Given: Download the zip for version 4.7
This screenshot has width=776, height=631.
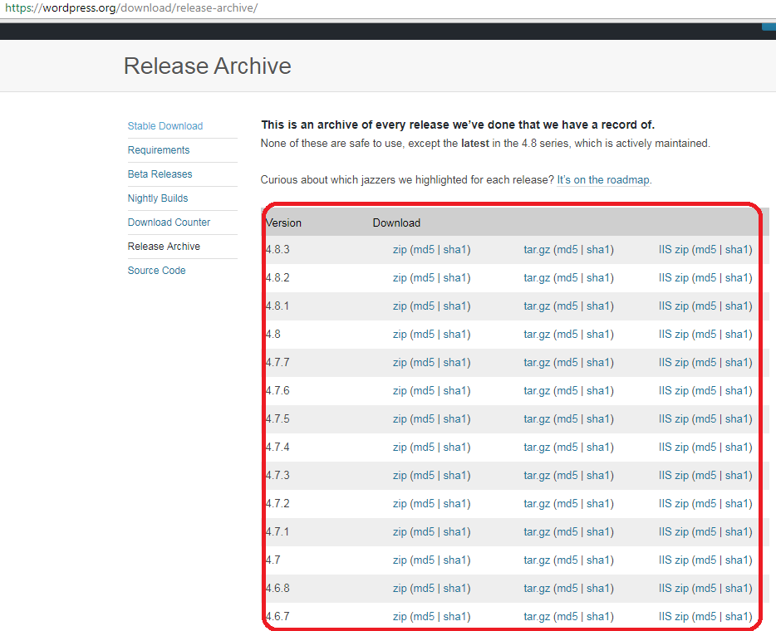Looking at the screenshot, I should coord(400,560).
